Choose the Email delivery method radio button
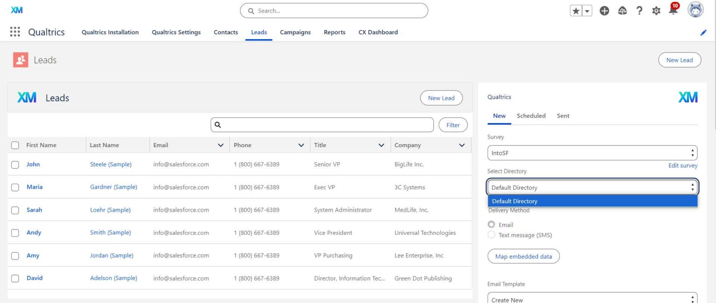 tap(491, 224)
